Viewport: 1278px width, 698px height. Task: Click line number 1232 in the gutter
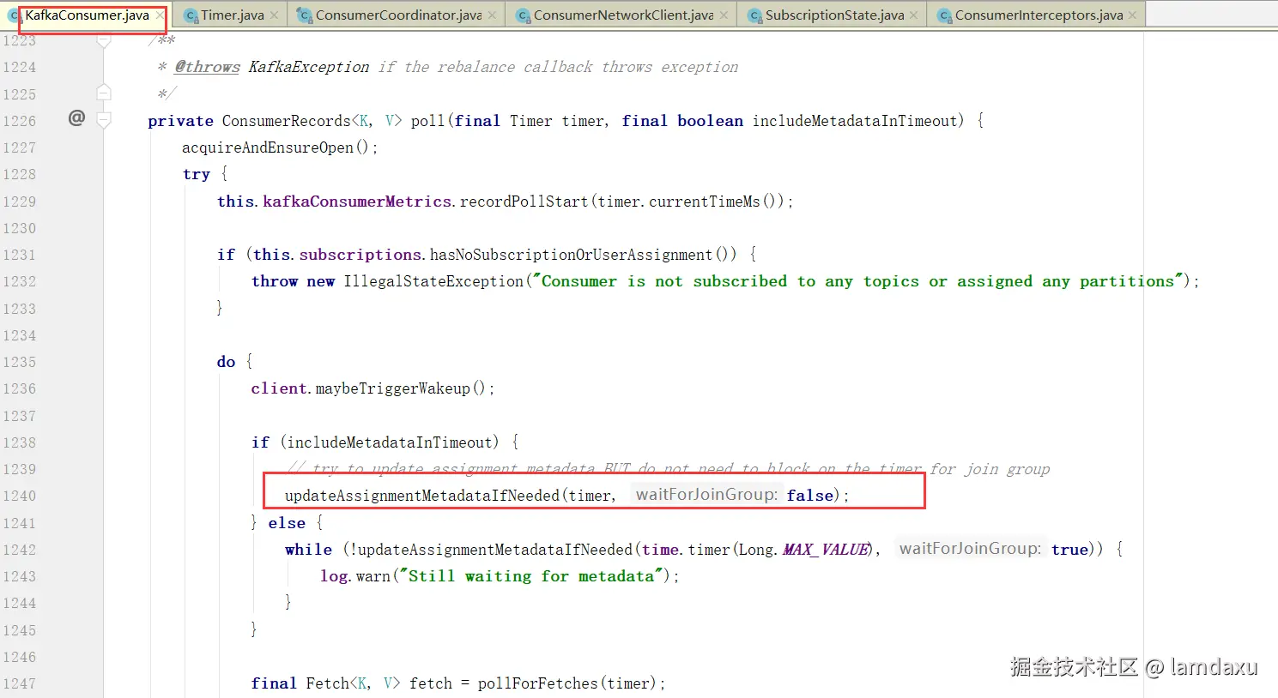tap(19, 281)
